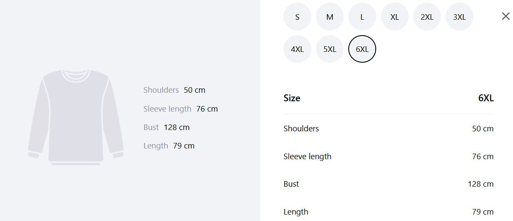Click the sweater illustration
This screenshot has width=513, height=221.
coord(75,117)
